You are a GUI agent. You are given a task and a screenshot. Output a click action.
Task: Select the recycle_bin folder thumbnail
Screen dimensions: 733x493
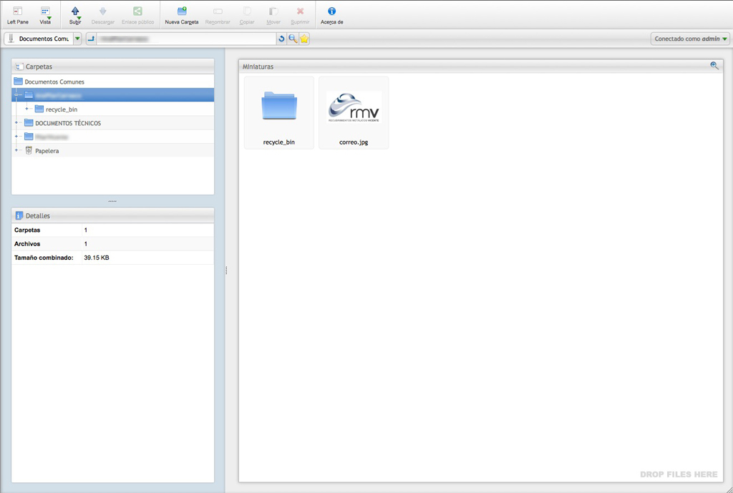(279, 112)
